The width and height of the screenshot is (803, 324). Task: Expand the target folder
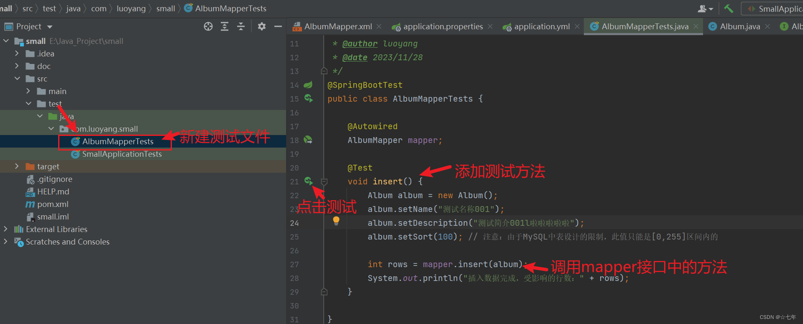coord(17,166)
